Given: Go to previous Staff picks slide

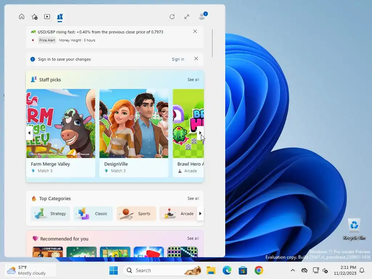Looking at the screenshot, I should click(29, 133).
